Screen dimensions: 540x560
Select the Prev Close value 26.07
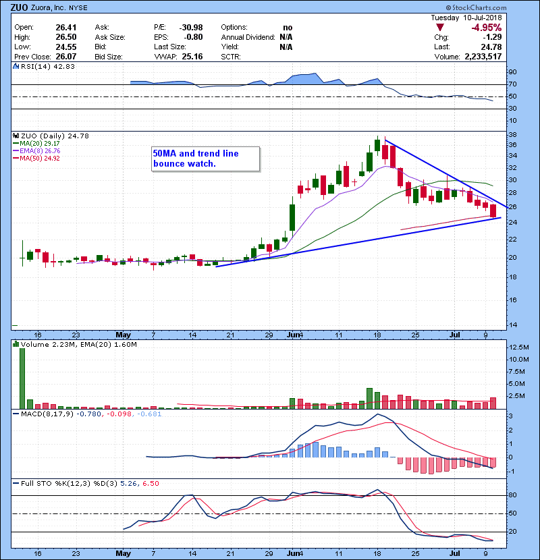tap(65, 57)
